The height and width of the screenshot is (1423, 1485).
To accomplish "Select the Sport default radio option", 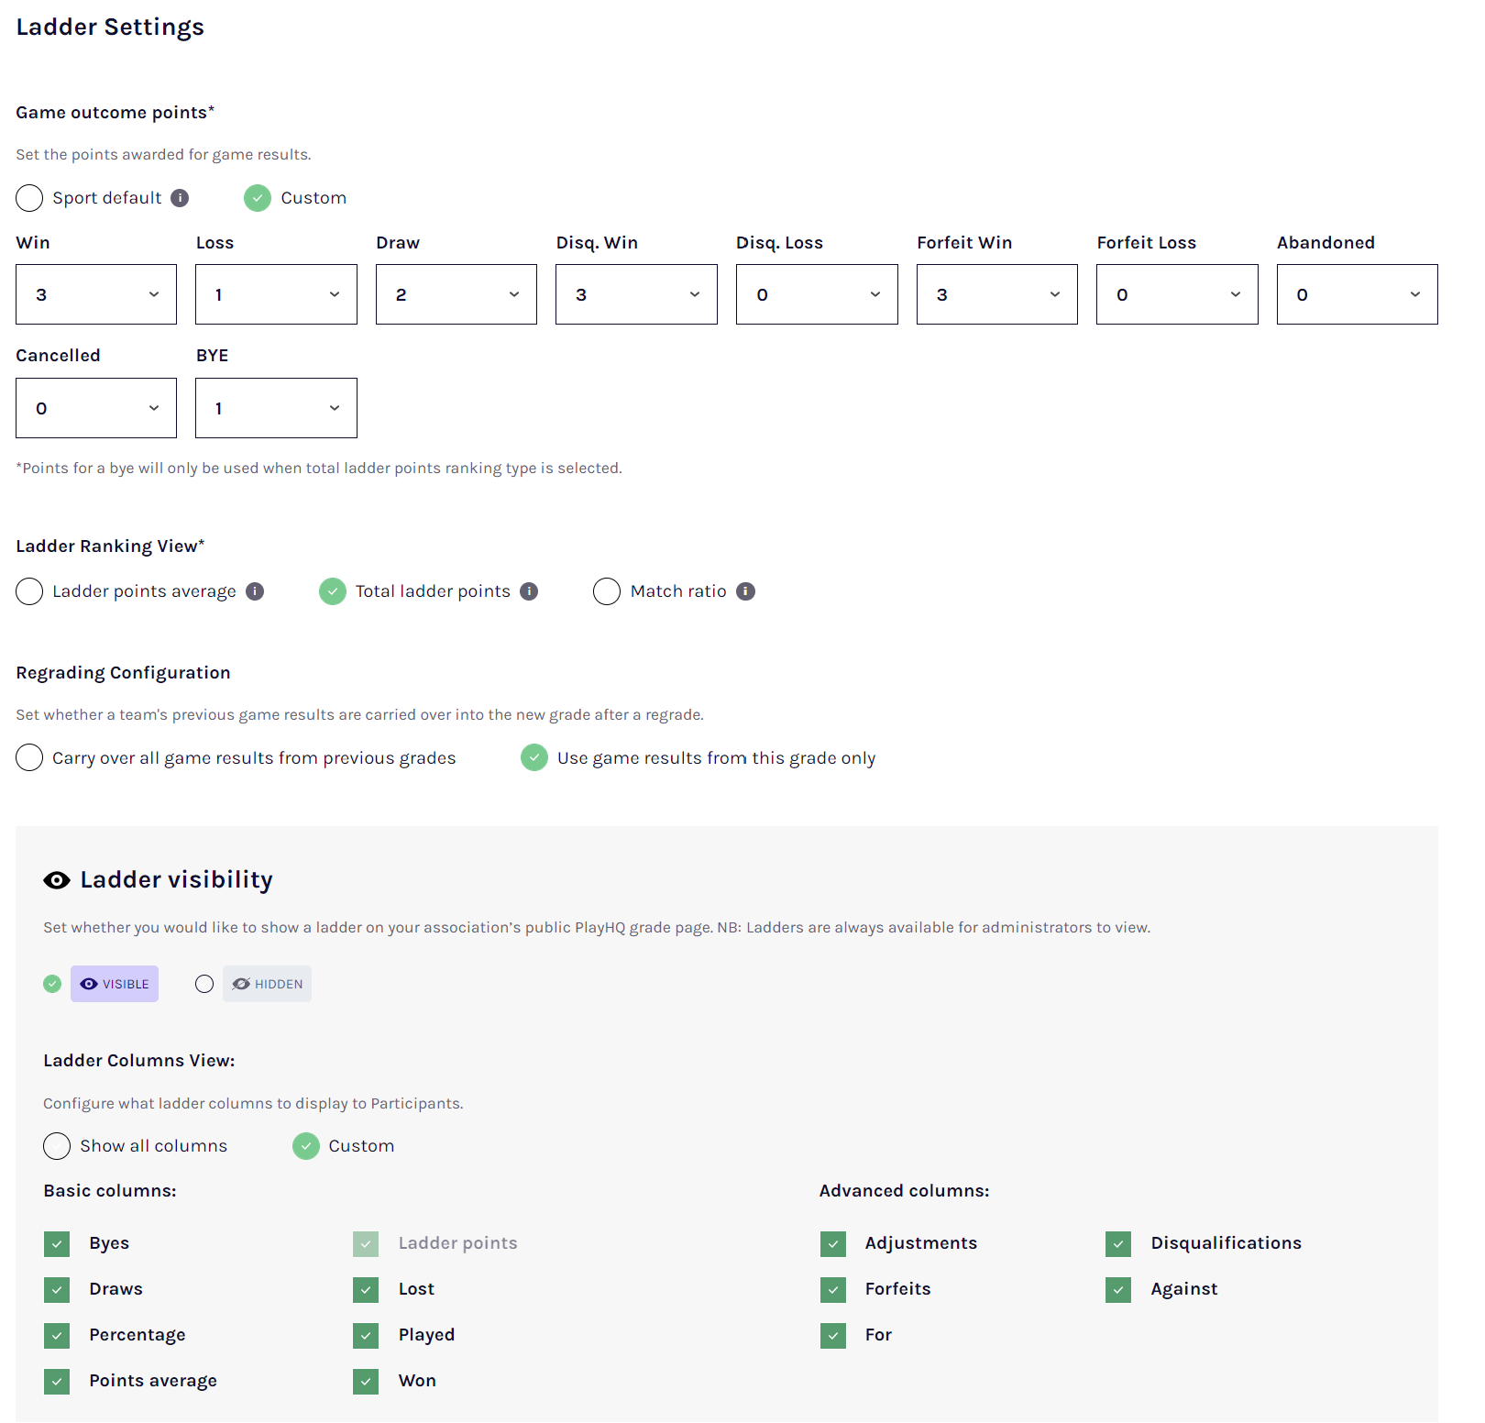I will [x=29, y=198].
